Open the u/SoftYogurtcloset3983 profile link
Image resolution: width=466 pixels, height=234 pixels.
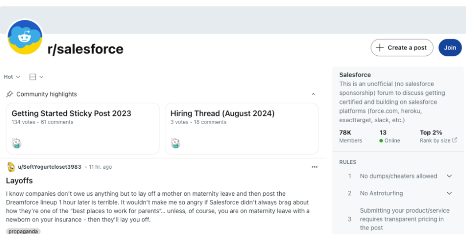(x=50, y=167)
